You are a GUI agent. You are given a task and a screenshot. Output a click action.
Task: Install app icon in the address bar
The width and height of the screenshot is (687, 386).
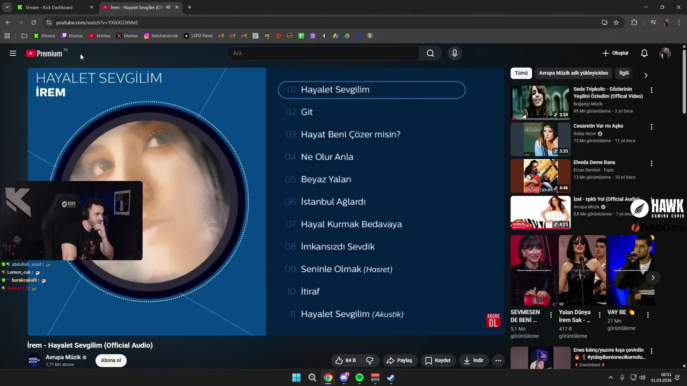[604, 23]
